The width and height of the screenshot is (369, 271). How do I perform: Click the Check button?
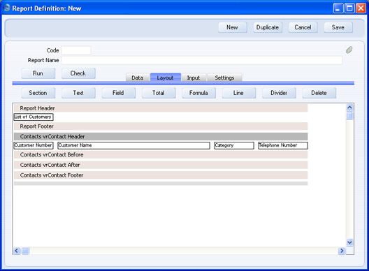coord(78,73)
